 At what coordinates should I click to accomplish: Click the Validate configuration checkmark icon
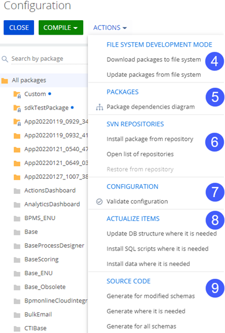(99, 201)
